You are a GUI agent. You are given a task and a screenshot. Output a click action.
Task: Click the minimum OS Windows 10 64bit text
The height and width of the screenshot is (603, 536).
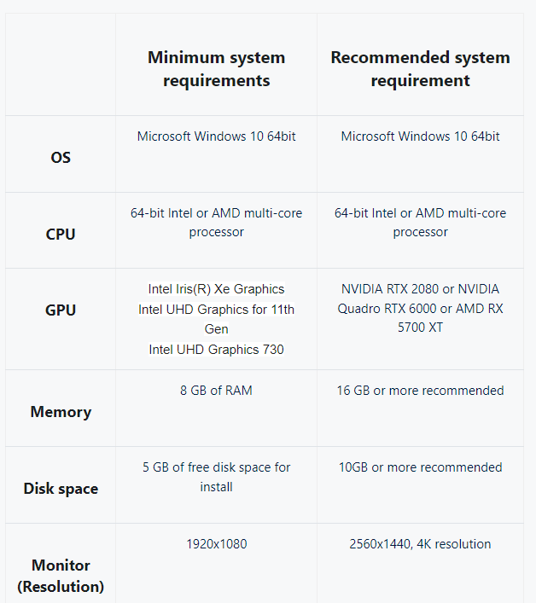(216, 136)
